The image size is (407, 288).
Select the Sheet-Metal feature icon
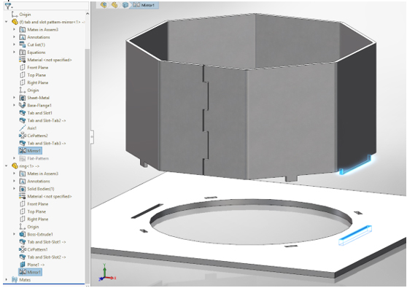point(23,98)
